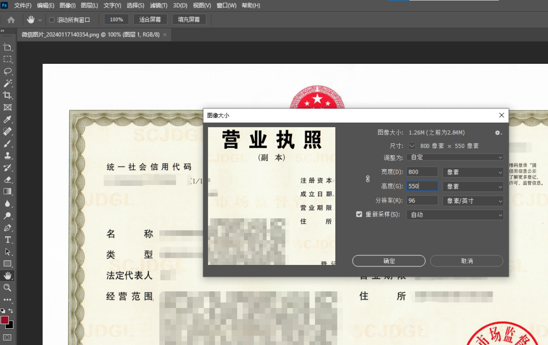Image resolution: width=548 pixels, height=345 pixels.
Task: Click inside the 高度 height input field
Action: coord(422,186)
